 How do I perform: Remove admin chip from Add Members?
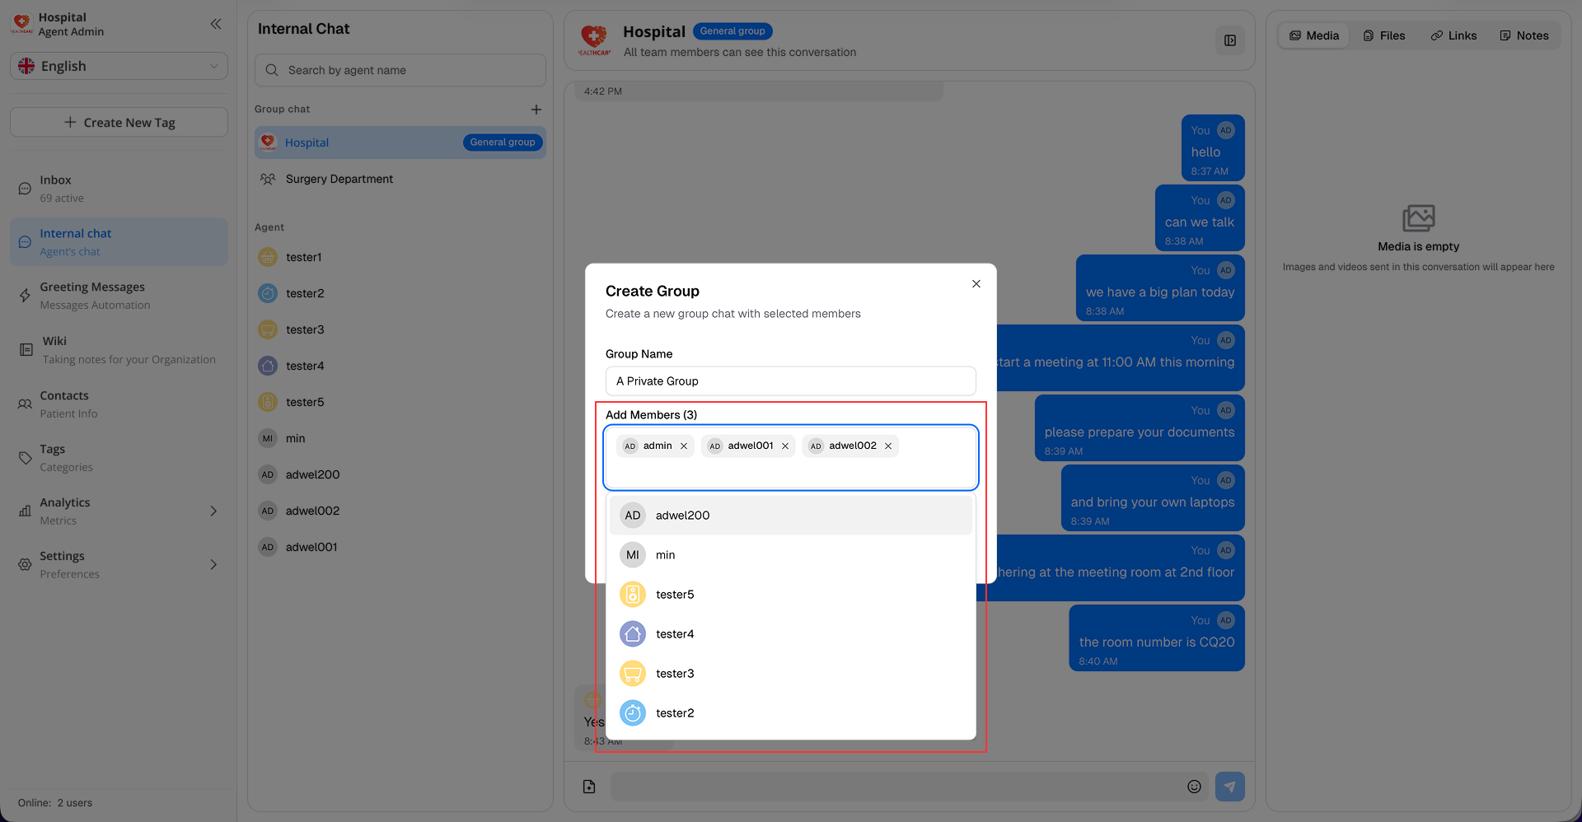684,446
